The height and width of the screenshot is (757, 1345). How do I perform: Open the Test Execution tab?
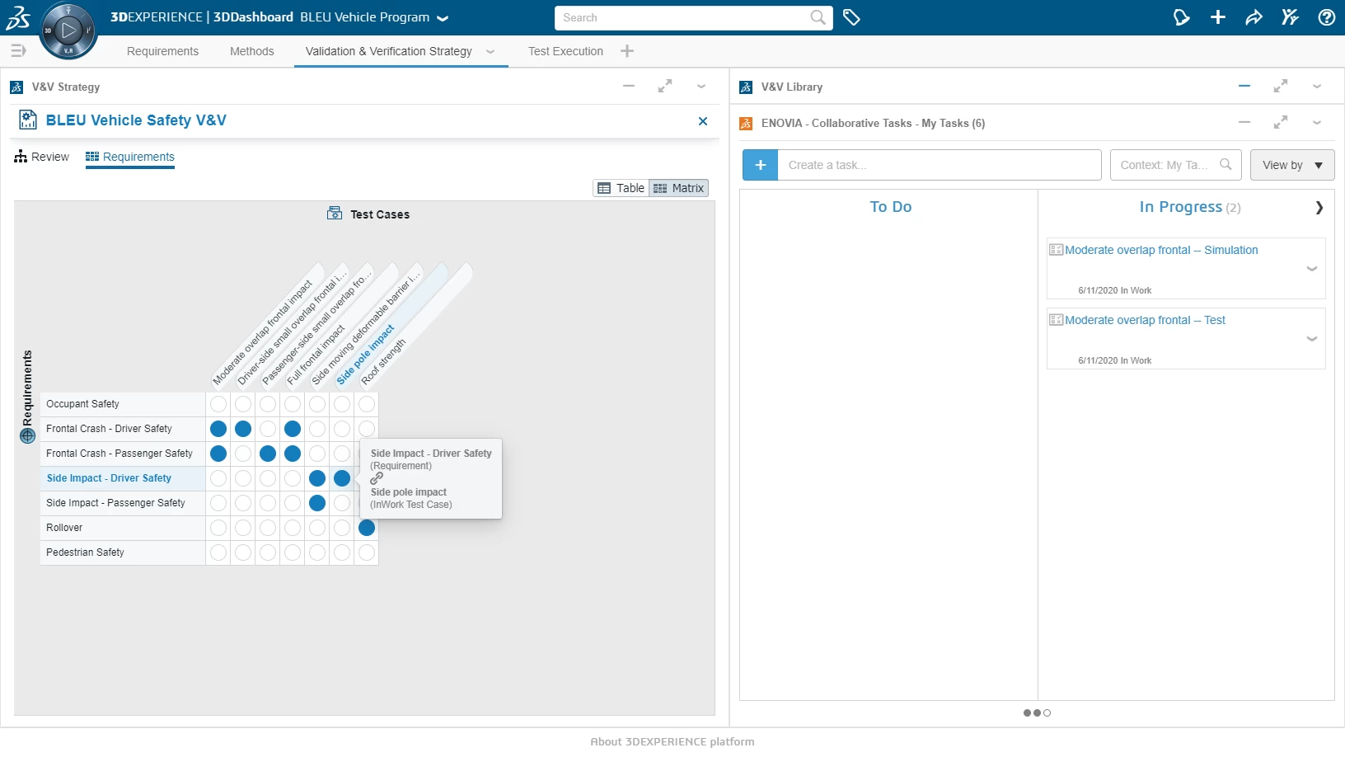coord(565,51)
